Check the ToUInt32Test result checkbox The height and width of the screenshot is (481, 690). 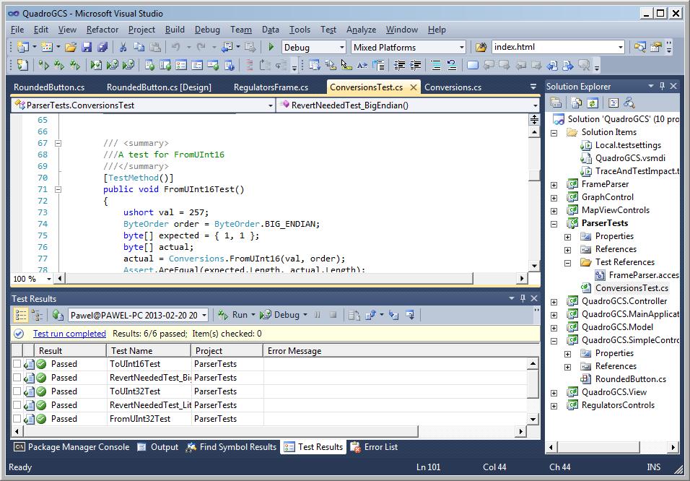(x=17, y=391)
